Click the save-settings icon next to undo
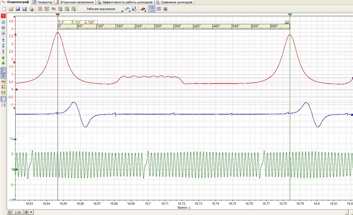The image size is (353, 215). pos(134,9)
